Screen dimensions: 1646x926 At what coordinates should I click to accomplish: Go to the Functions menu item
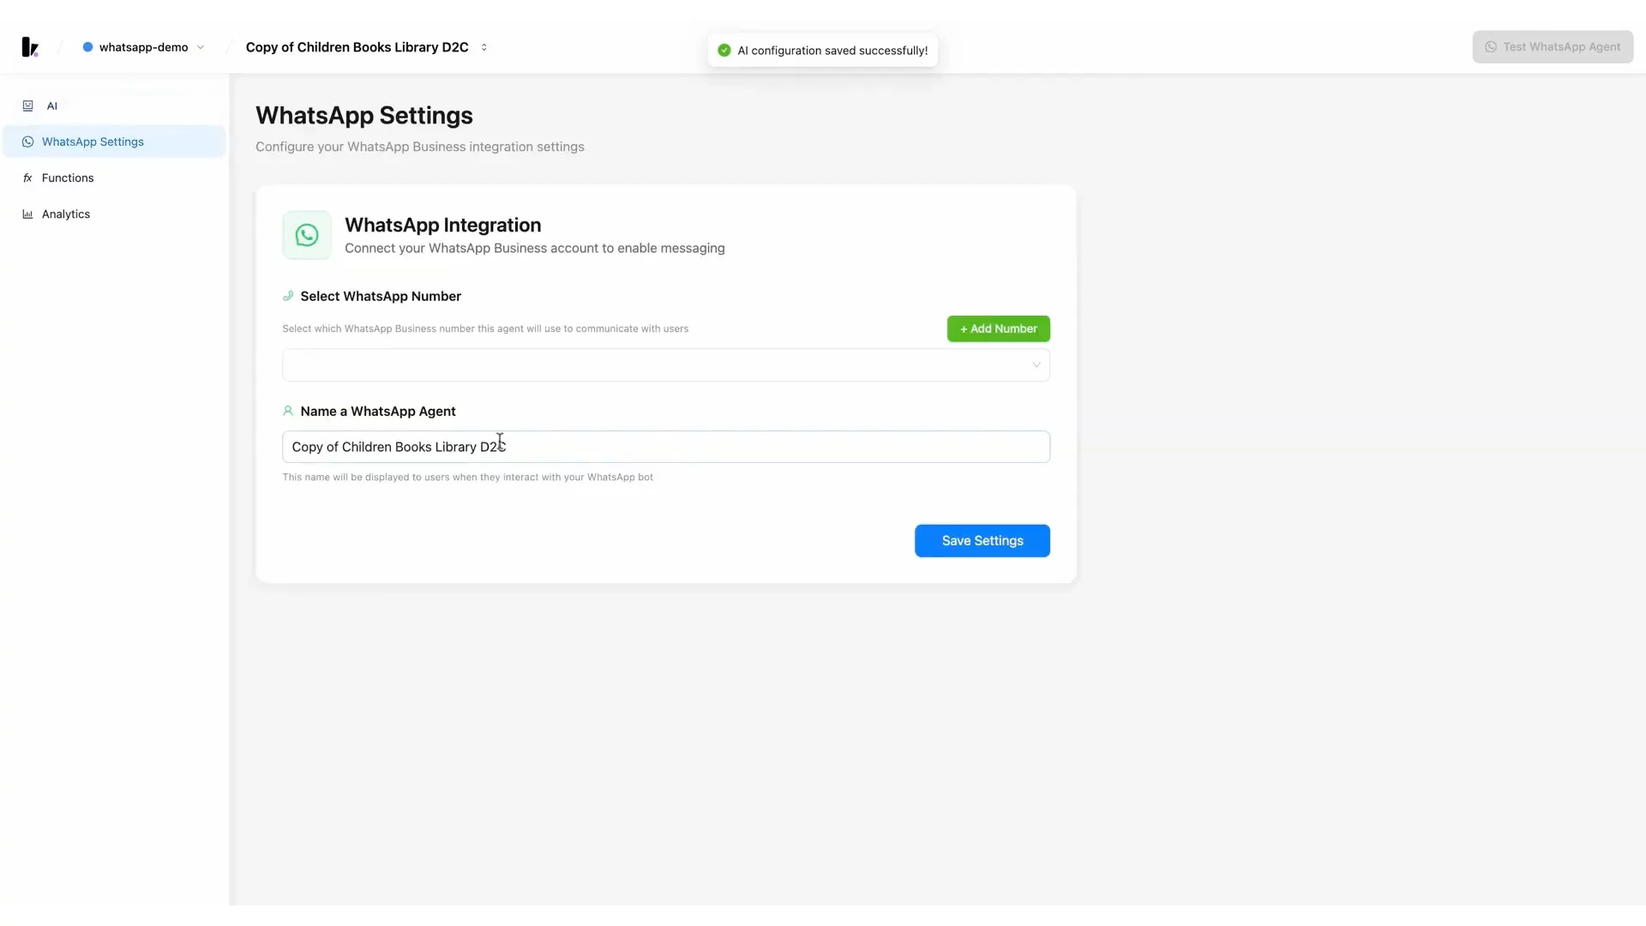68,178
